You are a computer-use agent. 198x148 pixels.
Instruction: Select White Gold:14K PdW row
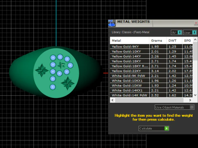[151, 95]
